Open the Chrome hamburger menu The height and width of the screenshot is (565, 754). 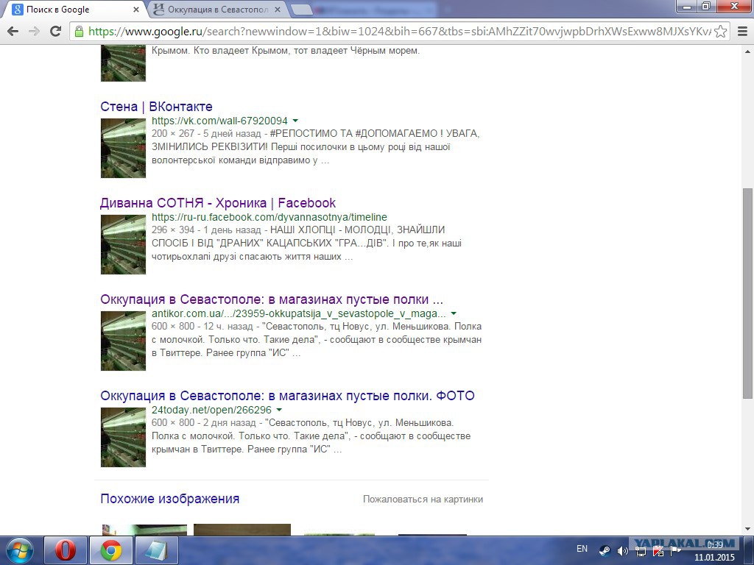(742, 31)
